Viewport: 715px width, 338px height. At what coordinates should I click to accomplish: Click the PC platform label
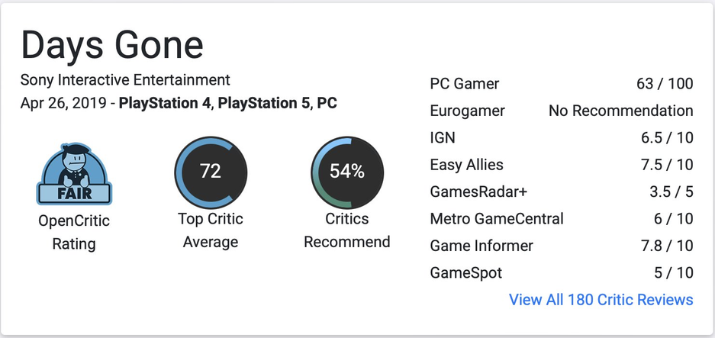coord(327,102)
